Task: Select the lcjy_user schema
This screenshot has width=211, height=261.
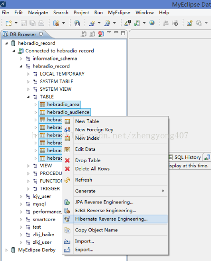Action: point(42,196)
